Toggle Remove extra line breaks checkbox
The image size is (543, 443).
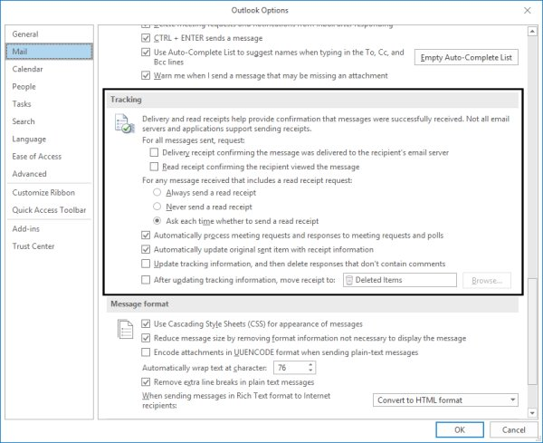click(146, 382)
